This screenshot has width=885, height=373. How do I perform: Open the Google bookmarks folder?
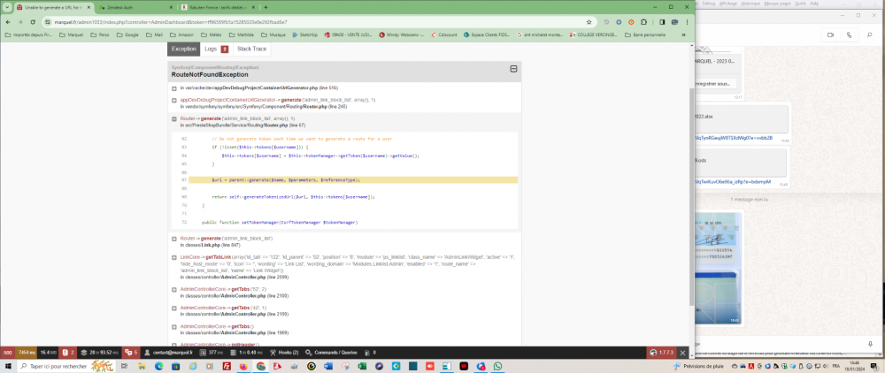click(x=127, y=35)
